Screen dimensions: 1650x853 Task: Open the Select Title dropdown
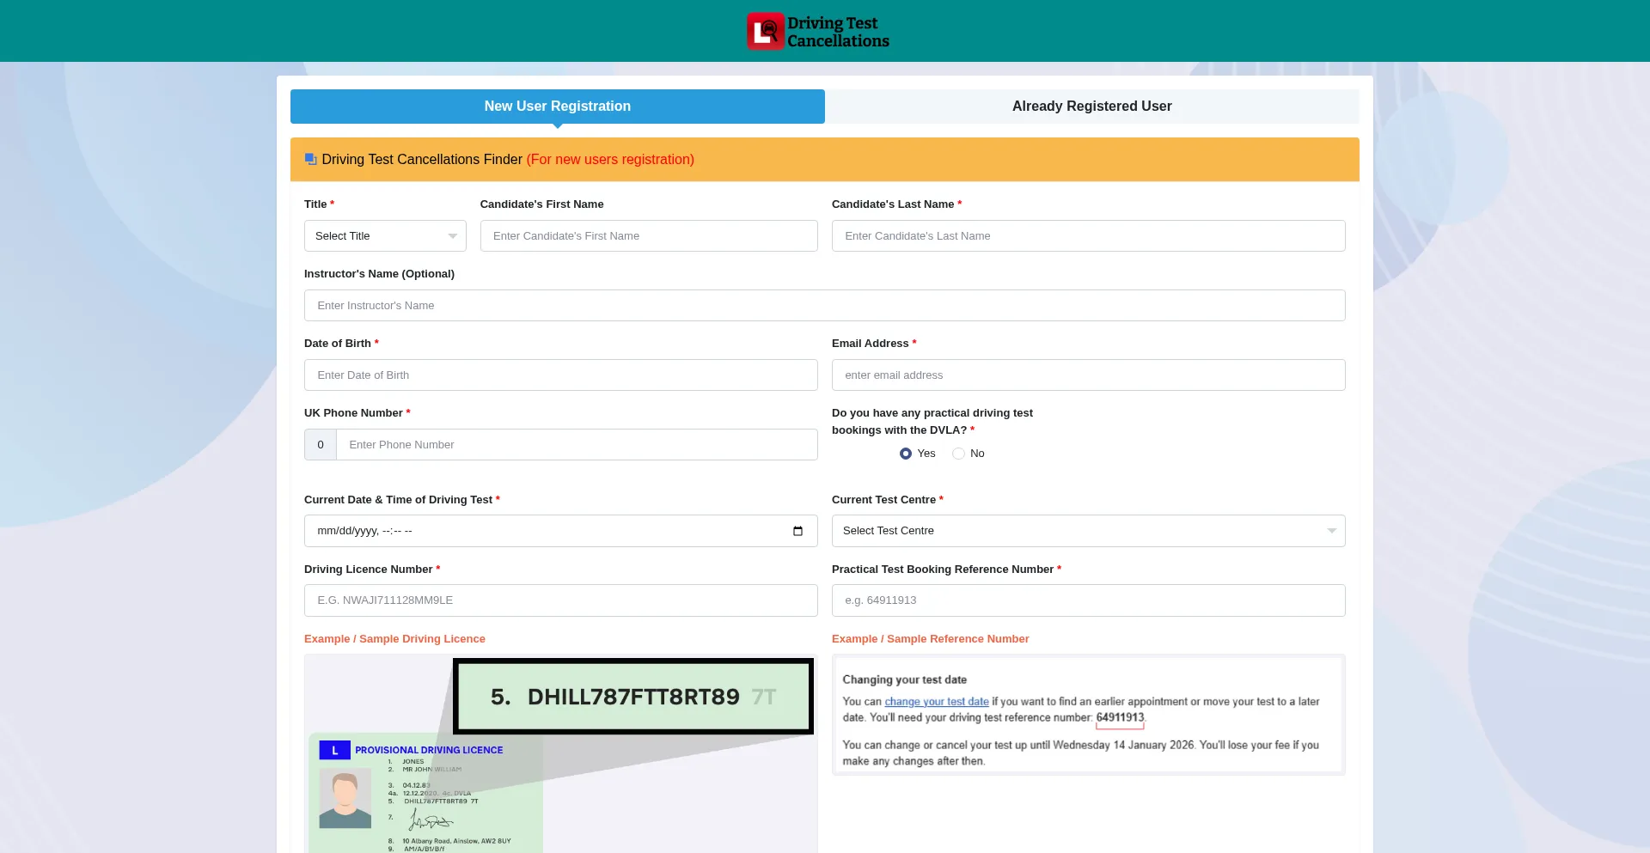385,236
